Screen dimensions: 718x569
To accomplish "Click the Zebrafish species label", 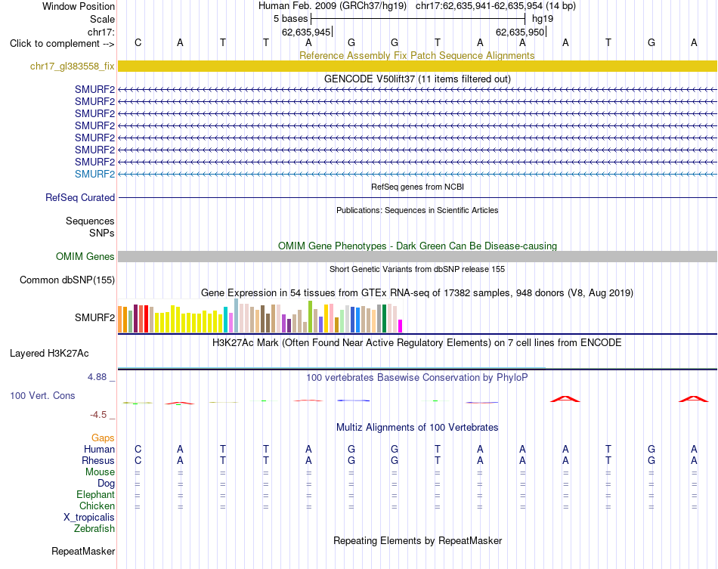I will 94,528.
